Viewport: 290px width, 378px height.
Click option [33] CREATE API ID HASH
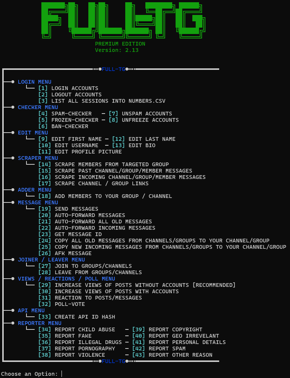tap(76, 317)
